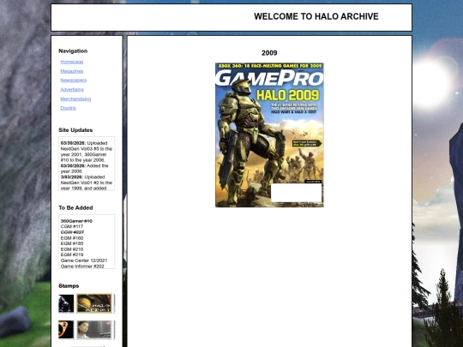Click the dark partial stamp beside the Halo stamp
This screenshot has width=463, height=347.
point(66,303)
